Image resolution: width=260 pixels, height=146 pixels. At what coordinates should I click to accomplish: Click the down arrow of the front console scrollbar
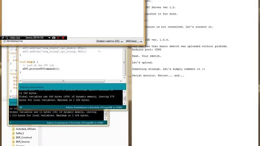124,103
